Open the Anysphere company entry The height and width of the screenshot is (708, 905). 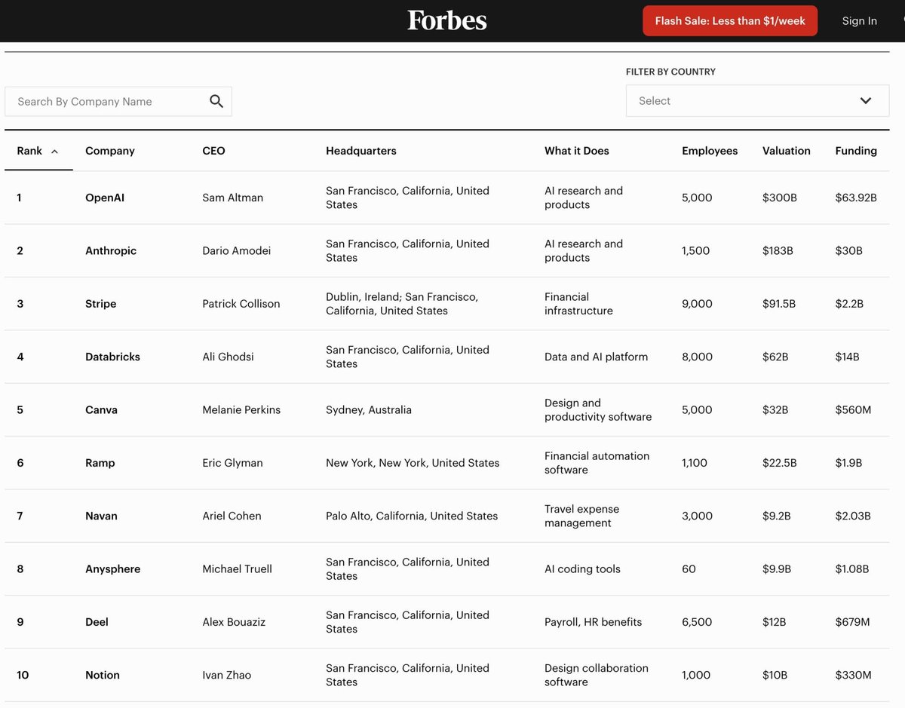click(113, 569)
